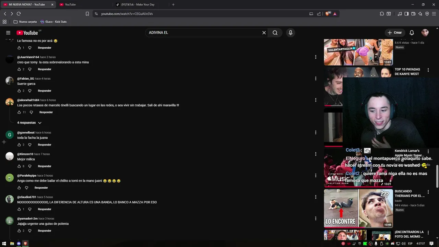Image resolution: width=439 pixels, height=247 pixels.
Task: Go to YouTube home via logo
Action: pos(27,33)
